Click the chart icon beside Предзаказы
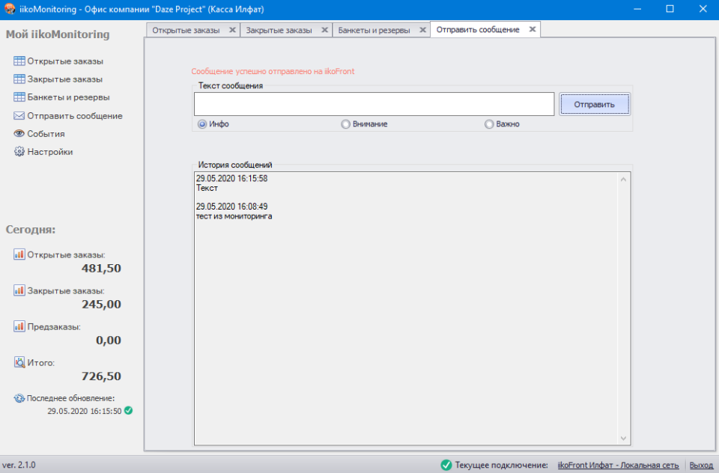Image resolution: width=719 pixels, height=473 pixels. click(19, 326)
